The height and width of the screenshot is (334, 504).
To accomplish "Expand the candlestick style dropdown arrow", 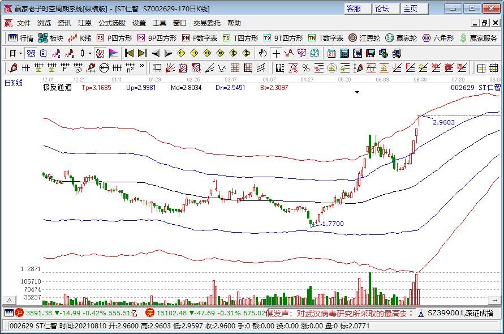I will click(x=90, y=53).
